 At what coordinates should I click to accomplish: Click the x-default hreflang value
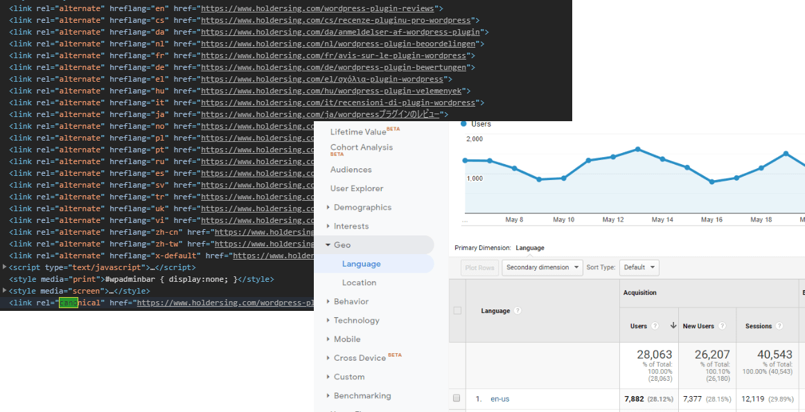click(x=175, y=256)
